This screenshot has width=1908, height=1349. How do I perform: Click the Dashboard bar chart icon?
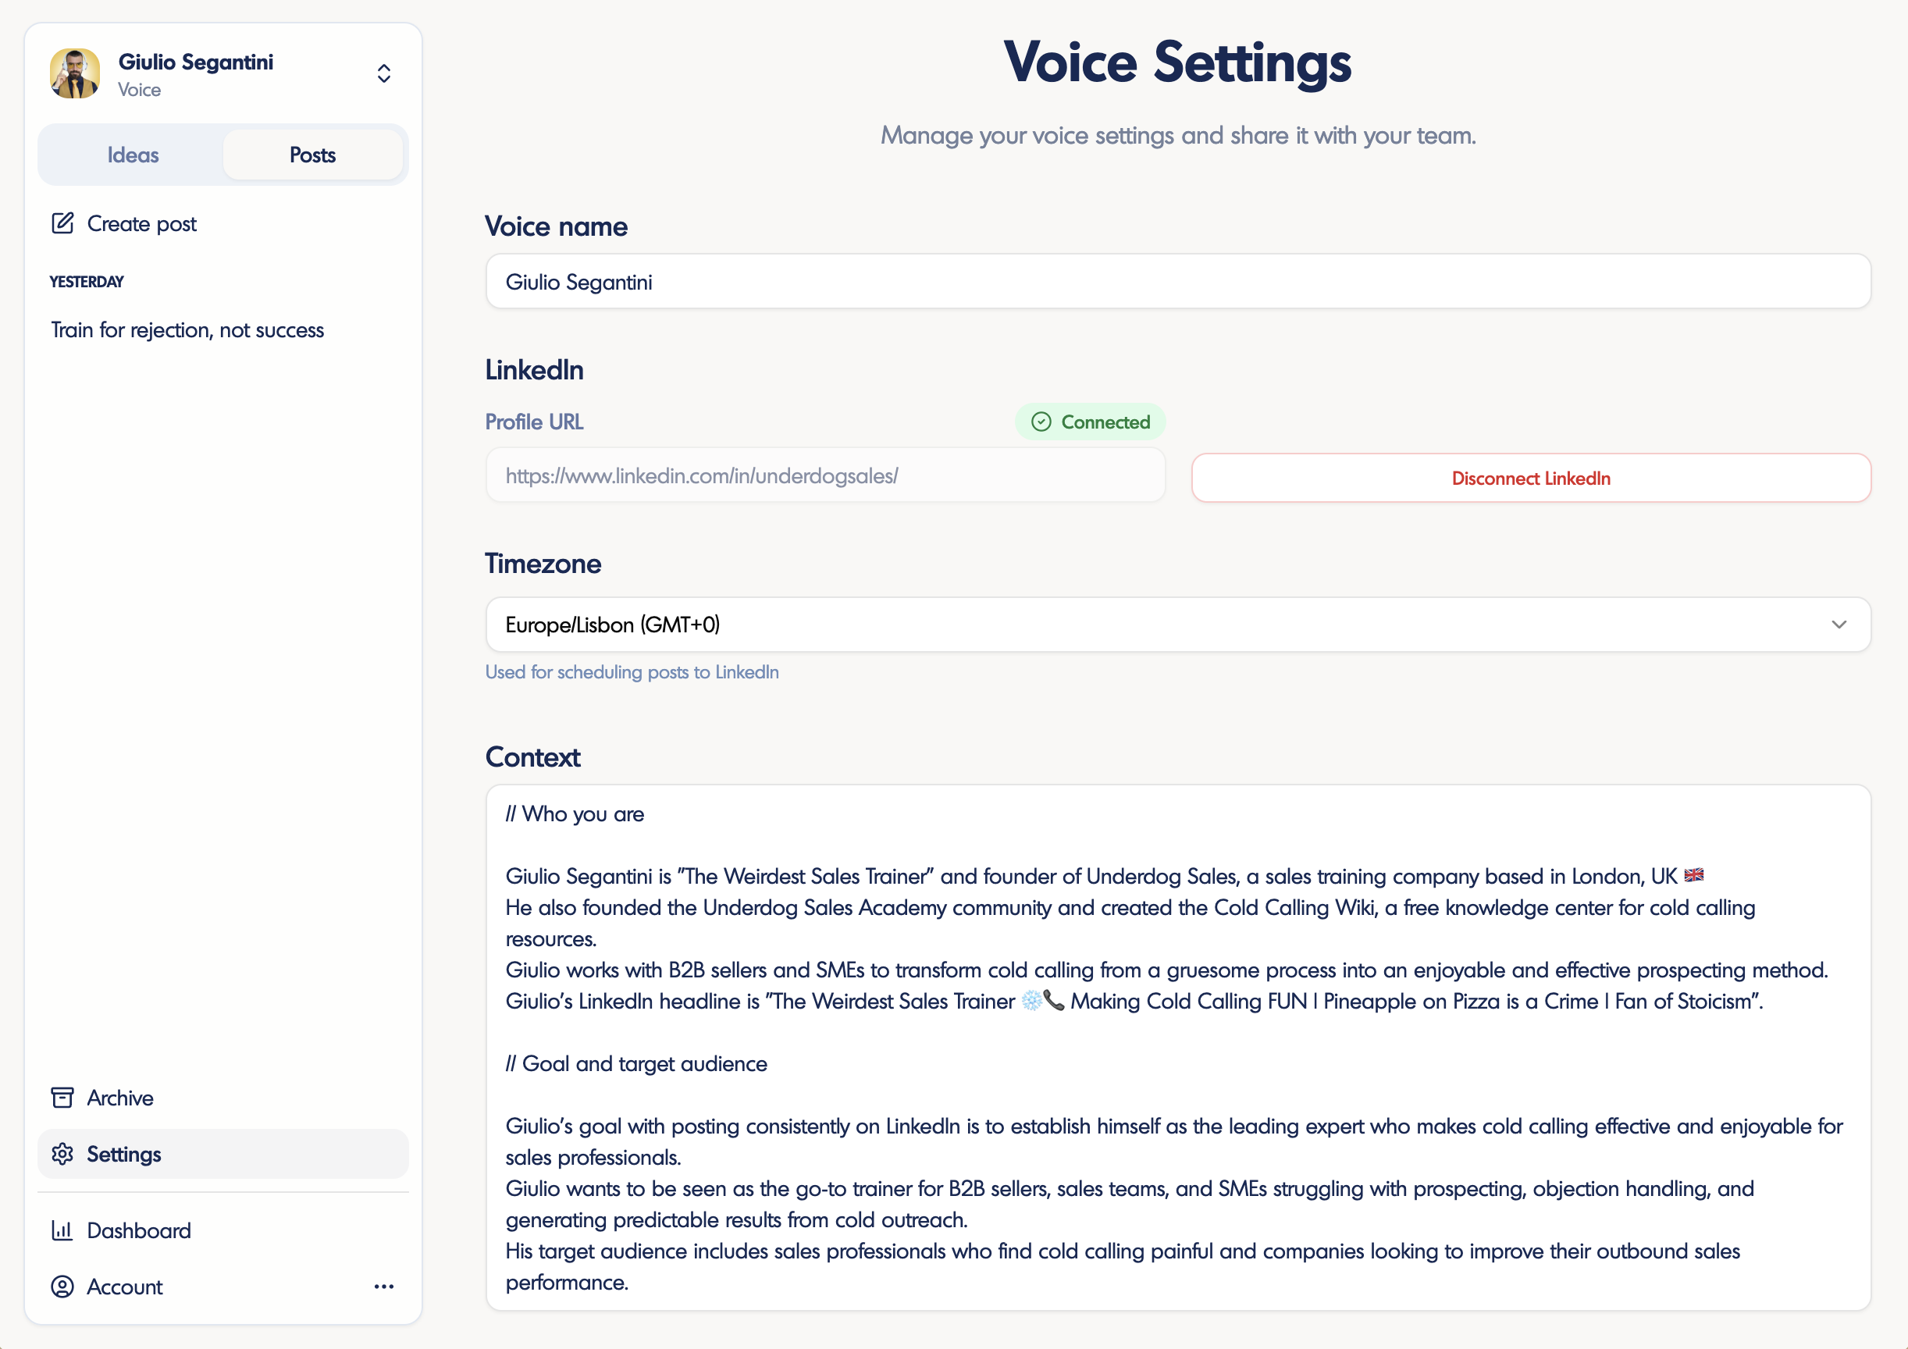[x=62, y=1230]
